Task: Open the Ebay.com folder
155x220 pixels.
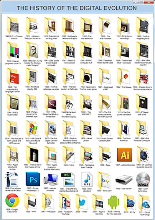Action: (104, 180)
